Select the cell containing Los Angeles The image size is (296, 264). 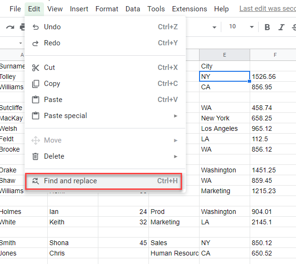[224, 128]
